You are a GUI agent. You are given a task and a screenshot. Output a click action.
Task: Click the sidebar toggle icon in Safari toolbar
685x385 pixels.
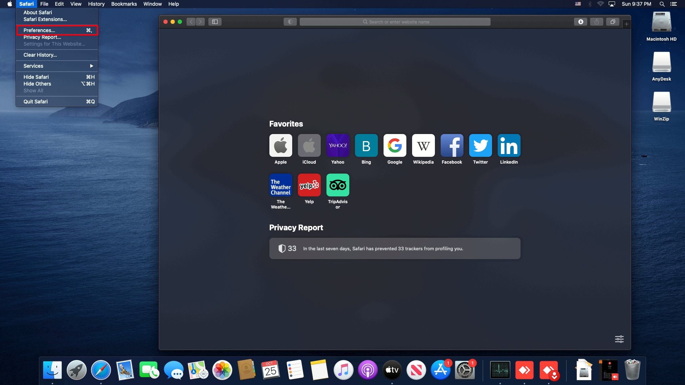[x=215, y=22]
